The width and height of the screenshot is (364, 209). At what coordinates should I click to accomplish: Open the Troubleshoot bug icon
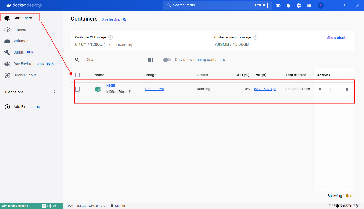288,5
